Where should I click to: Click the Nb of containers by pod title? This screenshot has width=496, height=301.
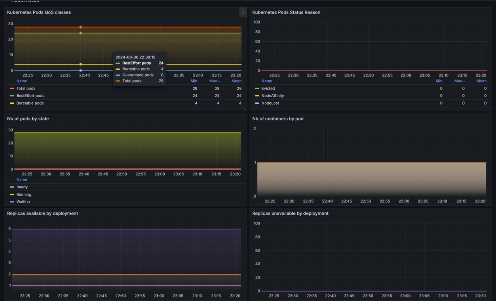coord(278,119)
